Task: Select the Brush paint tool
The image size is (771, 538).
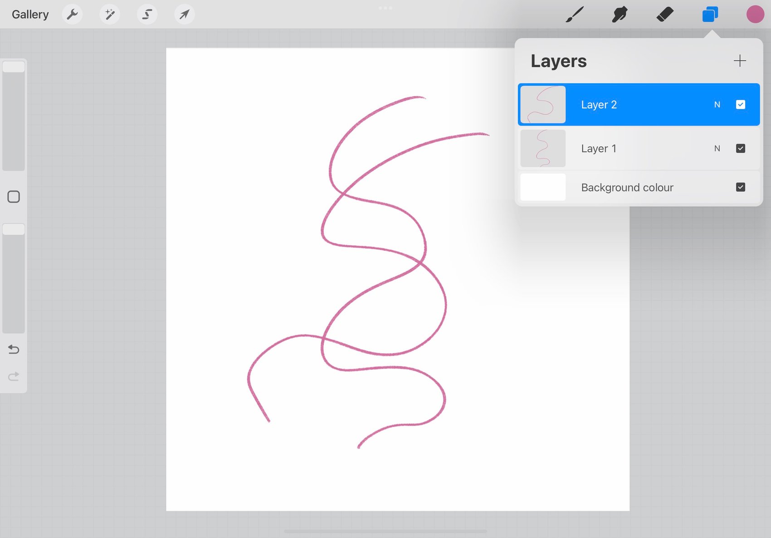Action: coord(575,15)
